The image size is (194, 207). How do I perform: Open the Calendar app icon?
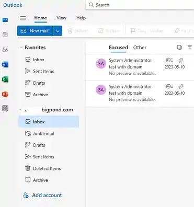pyautogui.click(x=5, y=34)
